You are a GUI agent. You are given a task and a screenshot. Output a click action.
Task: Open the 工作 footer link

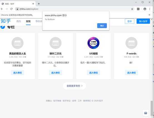[x=80, y=101]
